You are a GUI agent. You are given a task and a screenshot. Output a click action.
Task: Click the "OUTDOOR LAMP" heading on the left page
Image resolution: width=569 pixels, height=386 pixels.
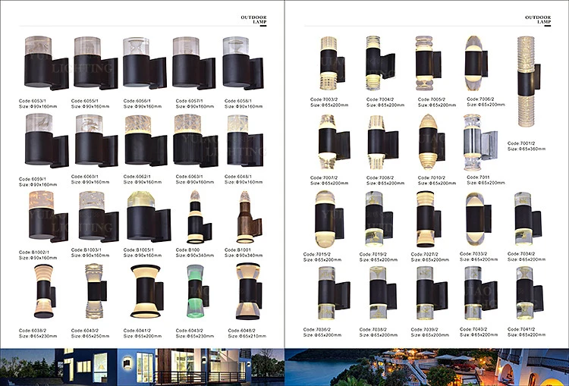tap(253, 20)
